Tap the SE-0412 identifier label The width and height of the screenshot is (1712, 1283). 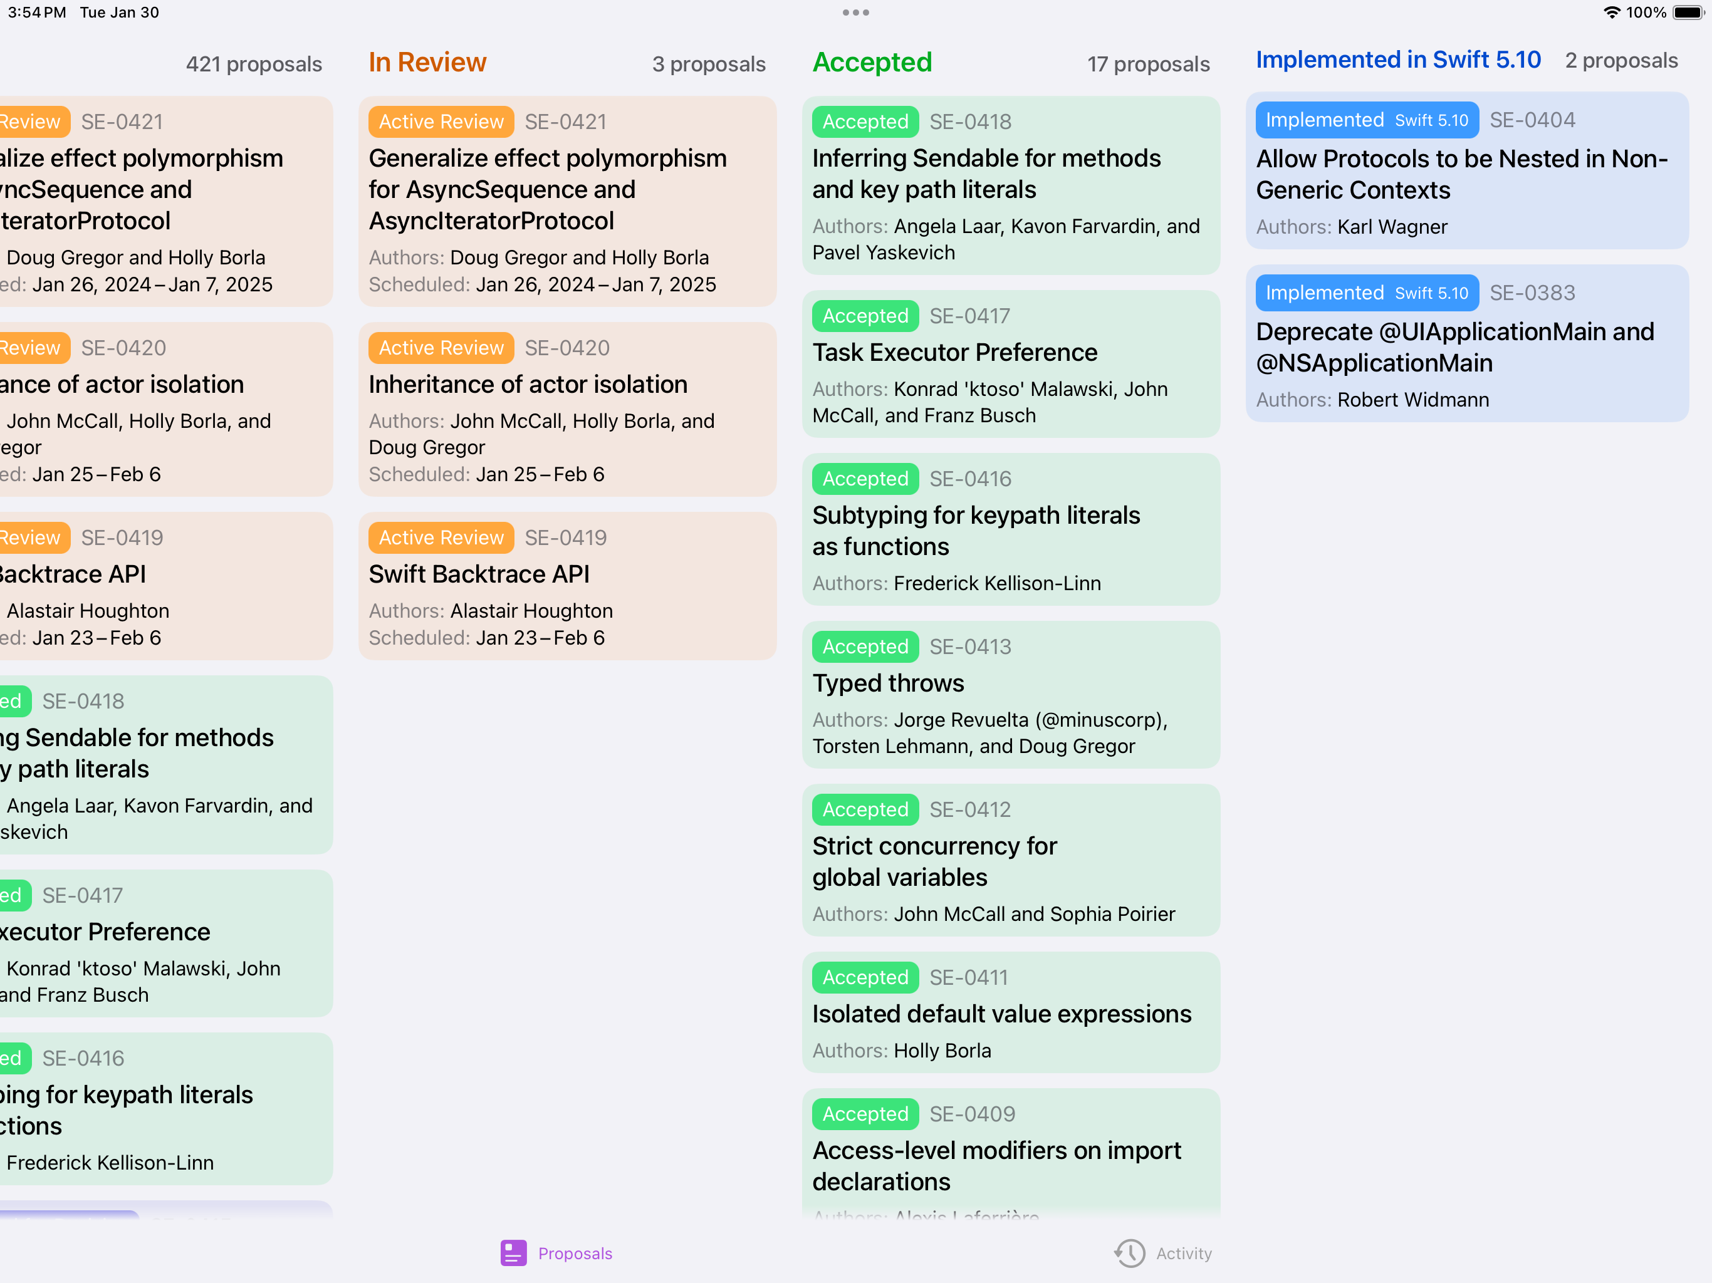[970, 809]
